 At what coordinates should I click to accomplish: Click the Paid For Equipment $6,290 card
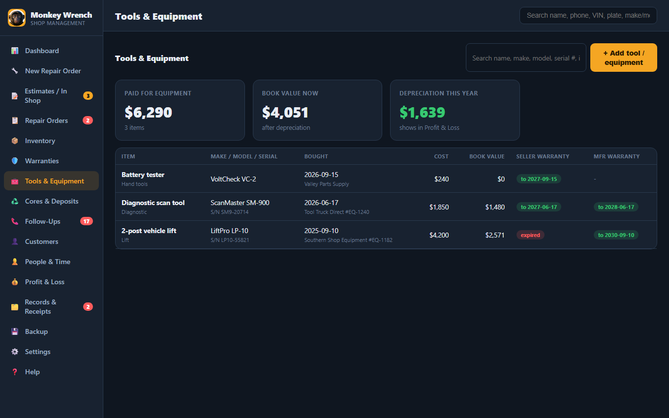point(180,110)
